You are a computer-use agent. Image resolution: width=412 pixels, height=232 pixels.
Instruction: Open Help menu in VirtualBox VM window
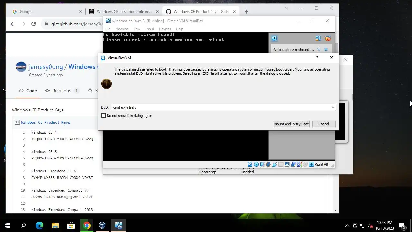[x=179, y=29]
